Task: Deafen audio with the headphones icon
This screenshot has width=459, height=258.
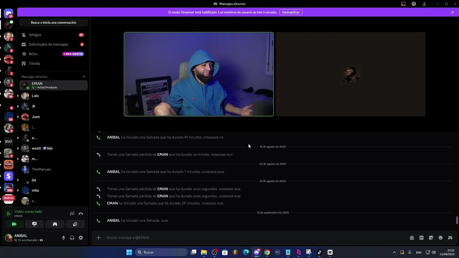Action: 72,238
